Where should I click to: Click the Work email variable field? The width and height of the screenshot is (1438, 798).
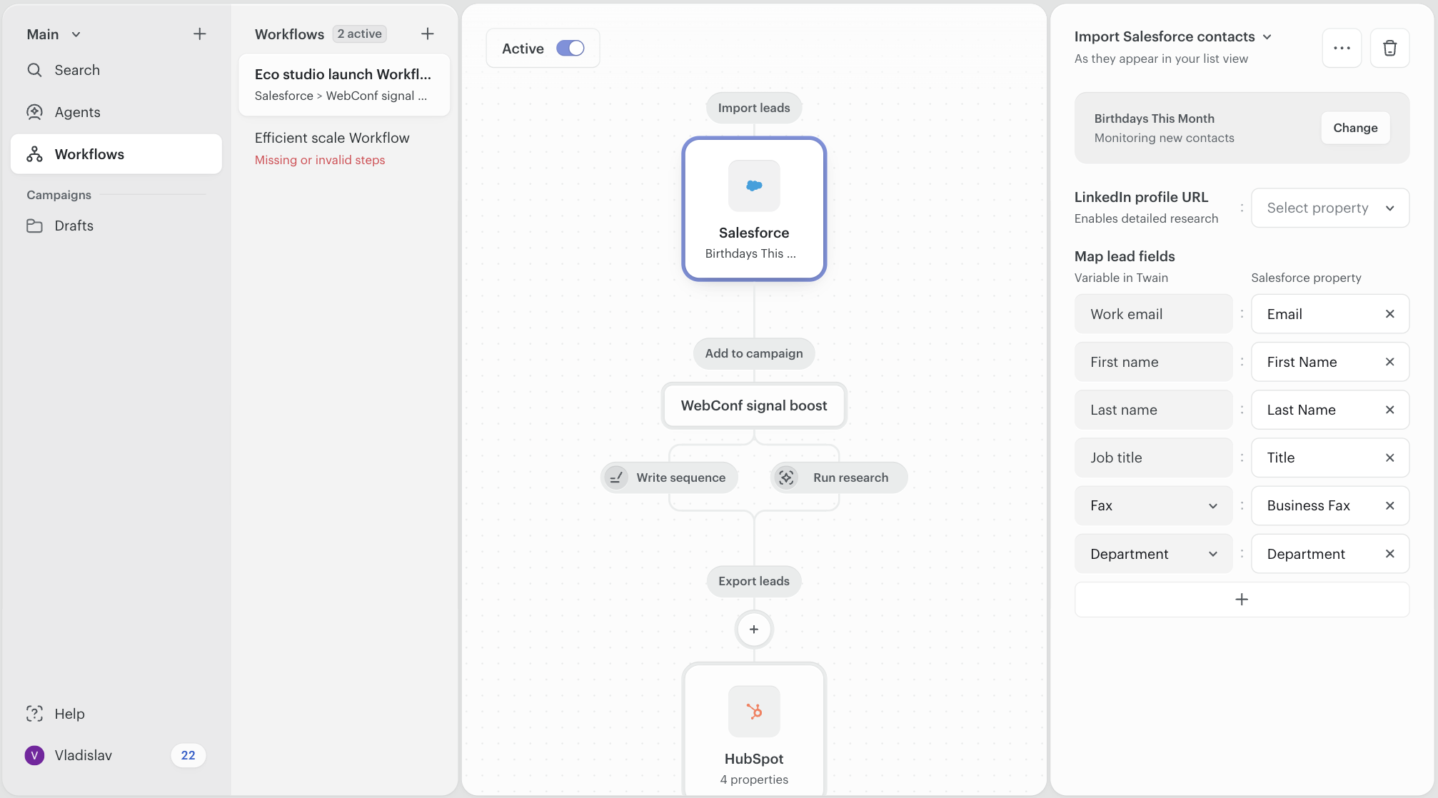click(x=1153, y=314)
